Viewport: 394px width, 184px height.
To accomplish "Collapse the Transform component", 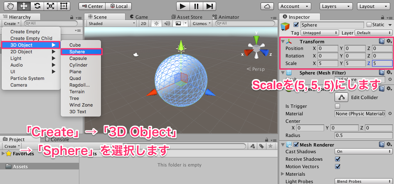I will click(283, 42).
